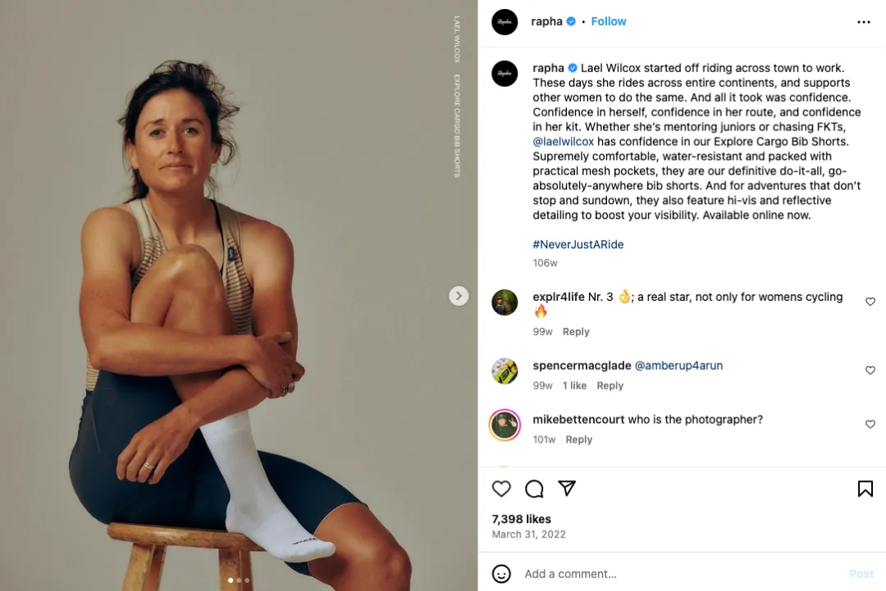Open the comment icon below the post
886x591 pixels.
pyautogui.click(x=534, y=488)
